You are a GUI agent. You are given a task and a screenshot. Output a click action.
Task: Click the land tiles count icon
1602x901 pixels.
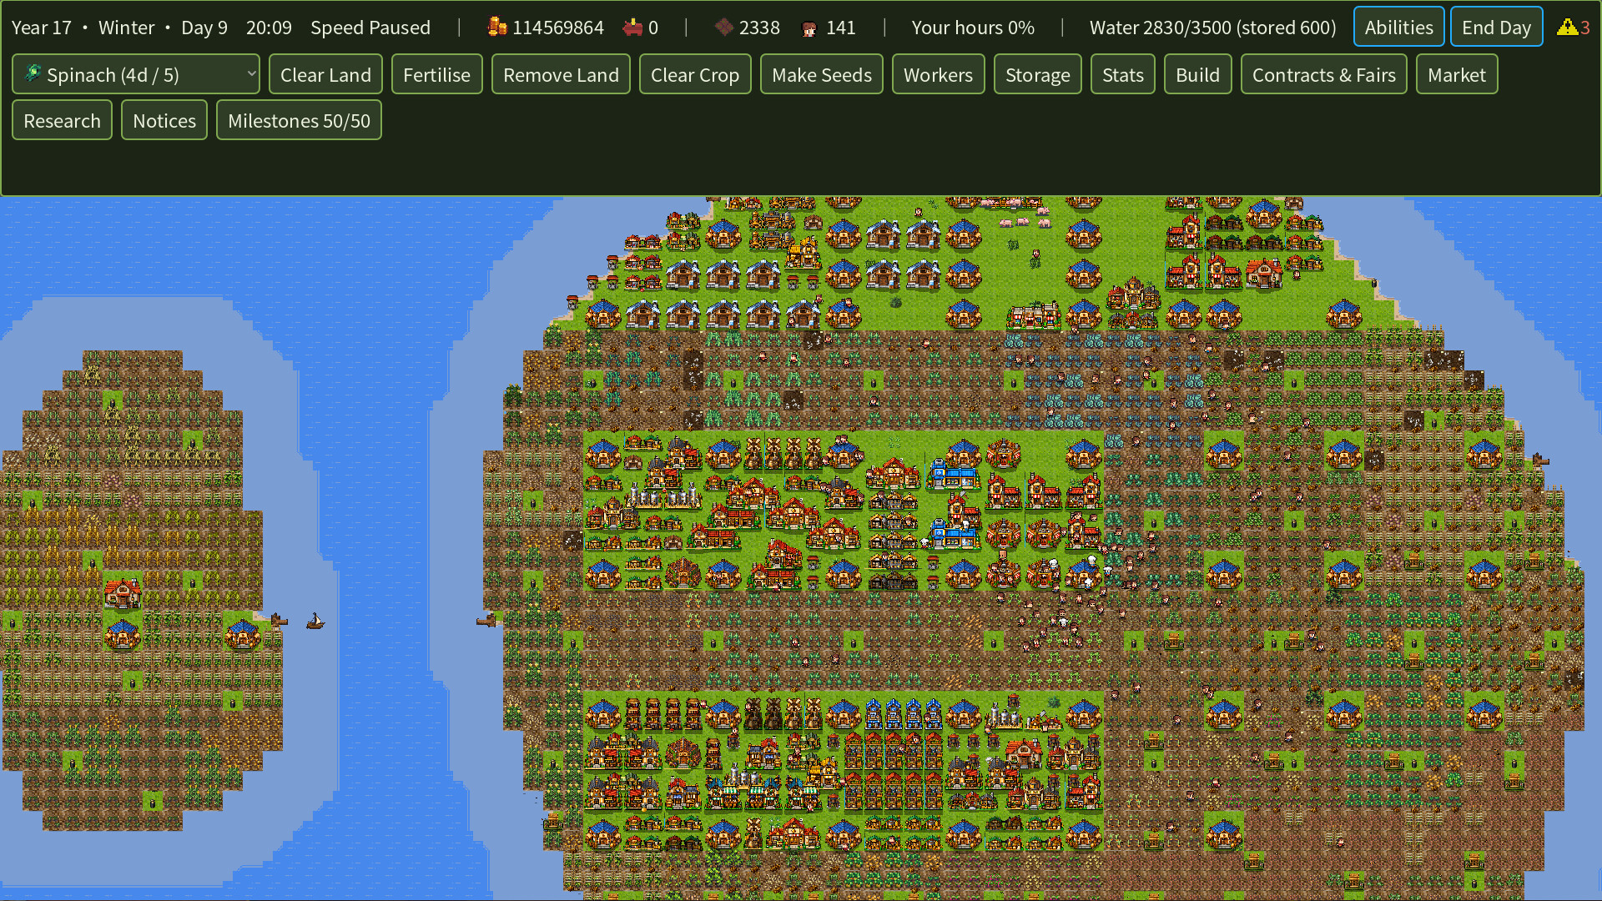point(723,28)
